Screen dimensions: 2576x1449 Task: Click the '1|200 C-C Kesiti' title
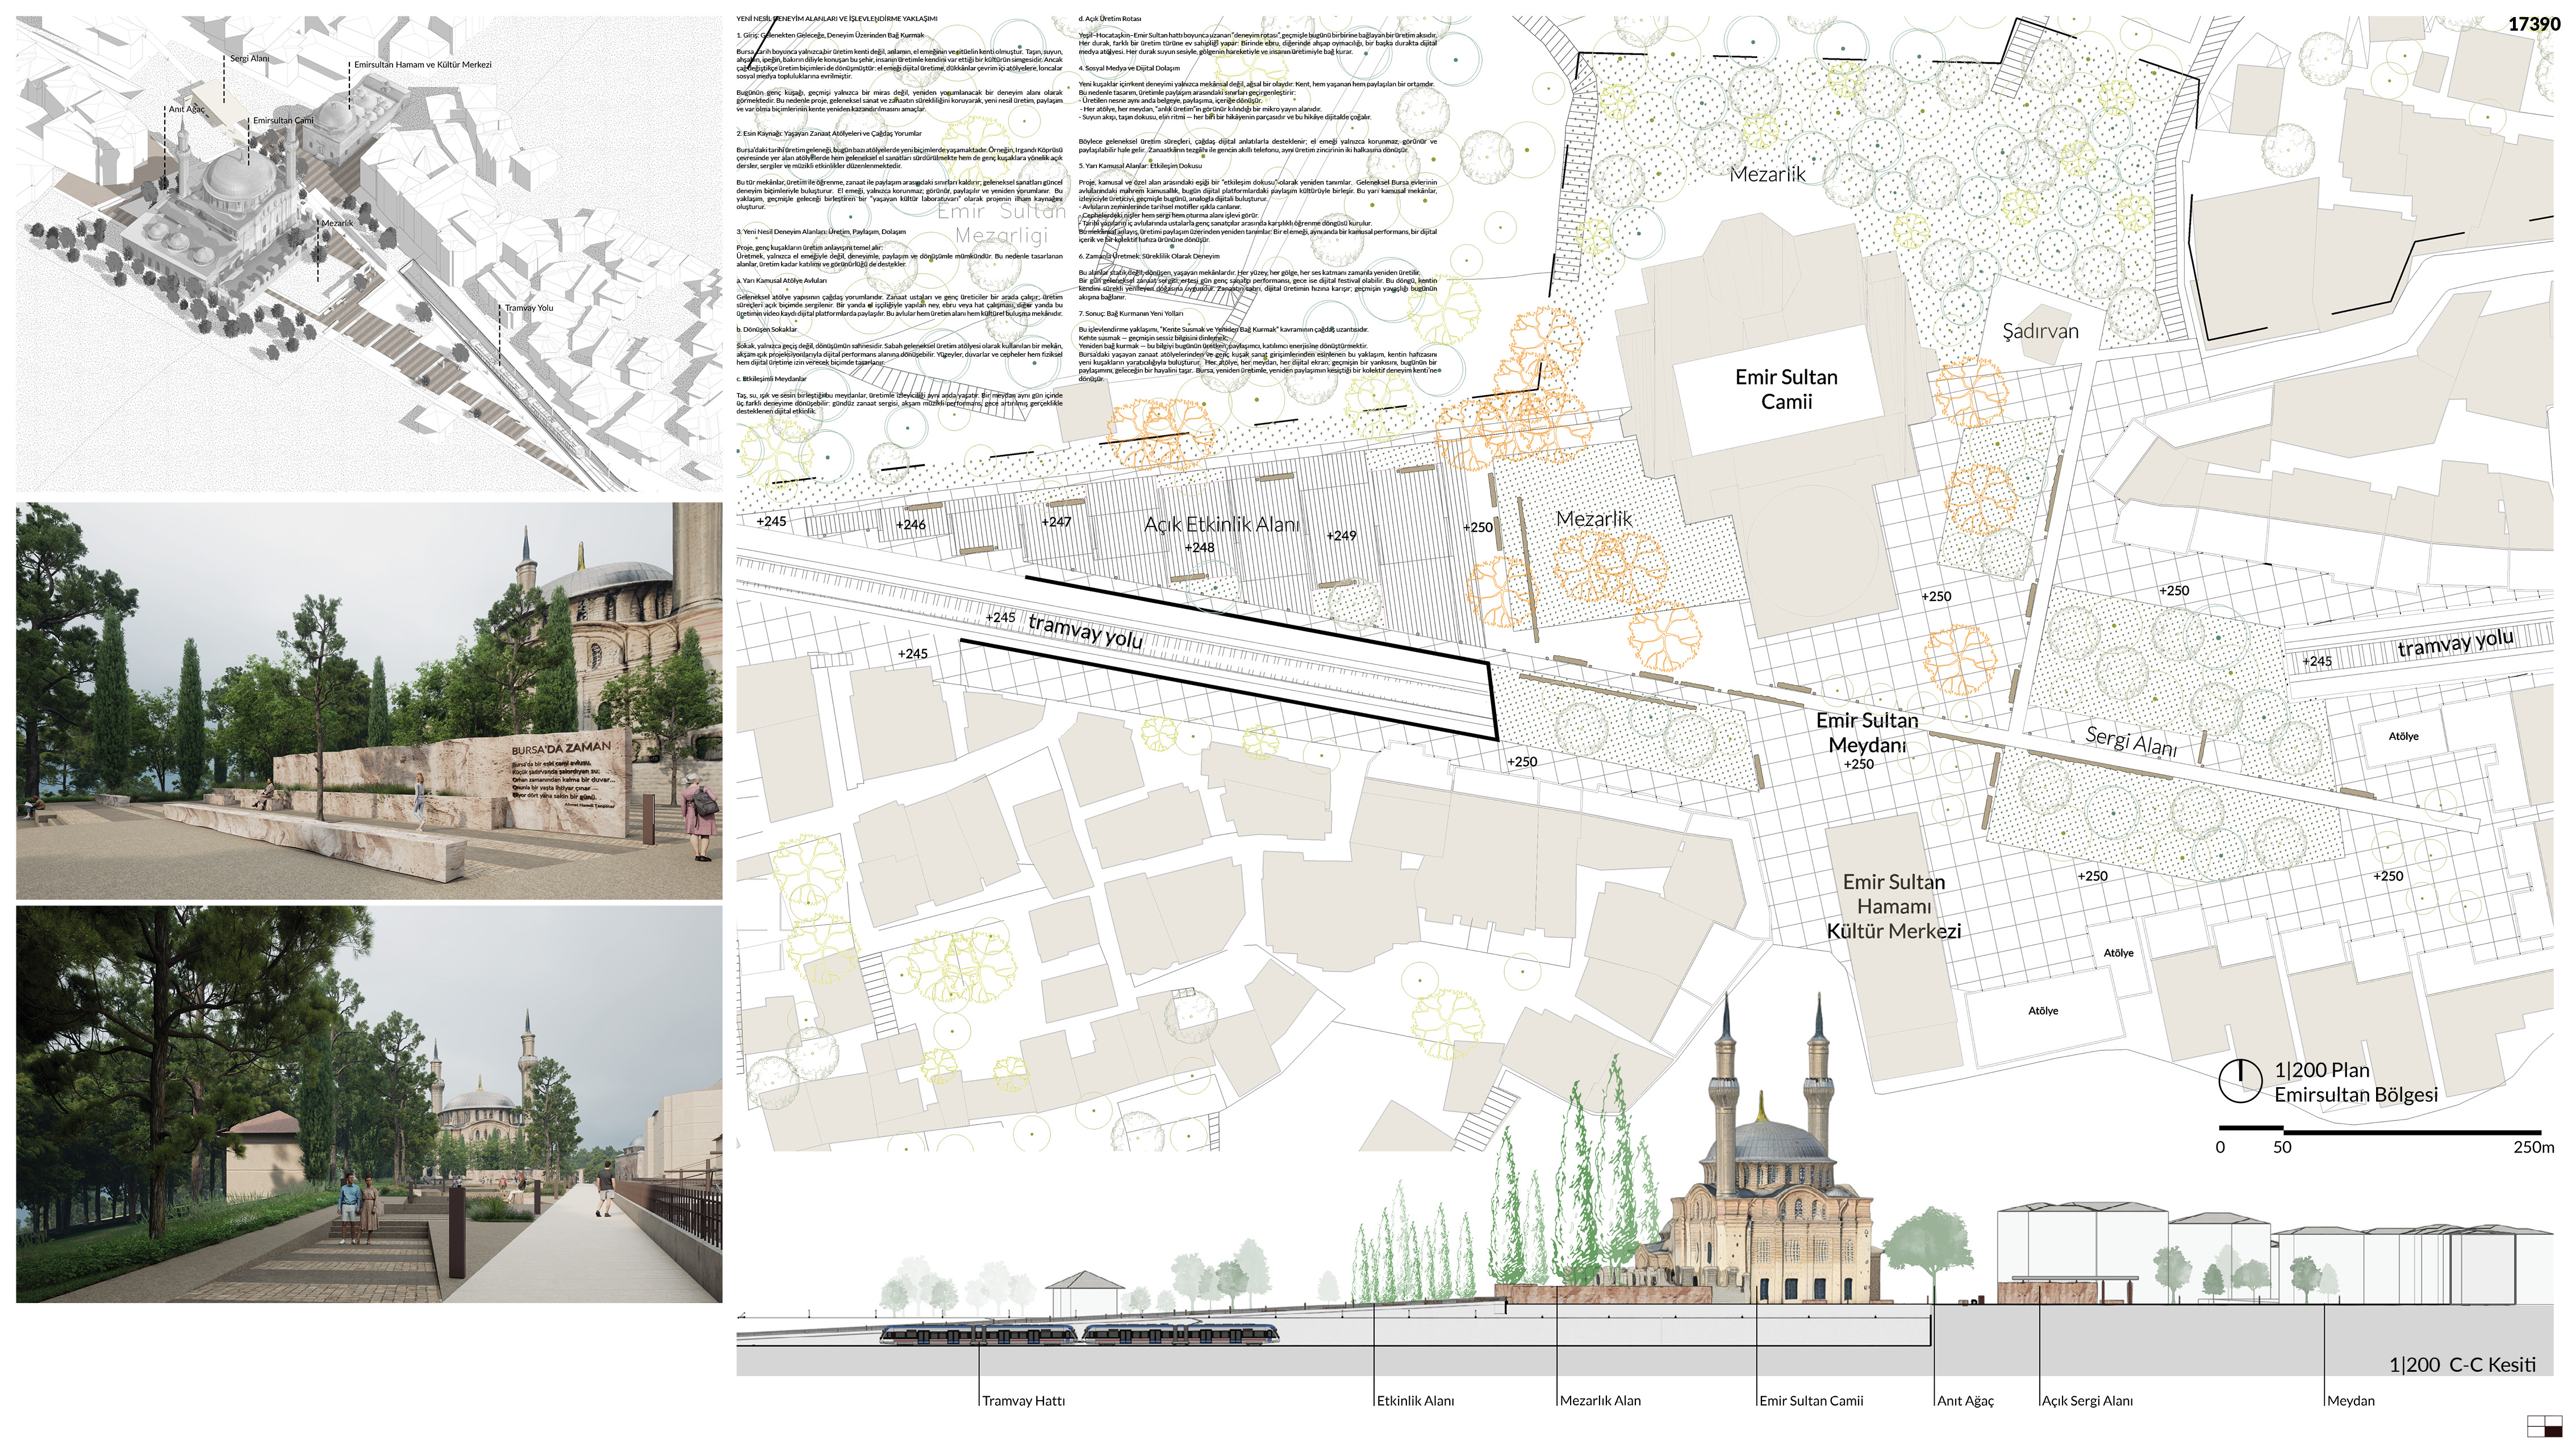point(2462,1364)
